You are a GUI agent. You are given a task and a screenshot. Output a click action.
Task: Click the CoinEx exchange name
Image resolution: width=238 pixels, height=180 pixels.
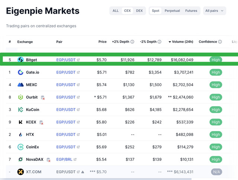(32, 147)
